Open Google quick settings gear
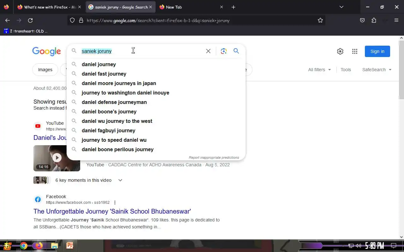 pyautogui.click(x=340, y=51)
